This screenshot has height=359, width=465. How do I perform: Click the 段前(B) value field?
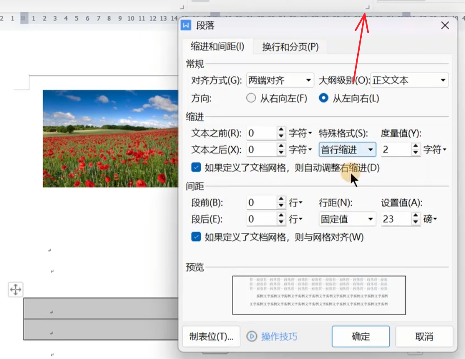click(261, 203)
